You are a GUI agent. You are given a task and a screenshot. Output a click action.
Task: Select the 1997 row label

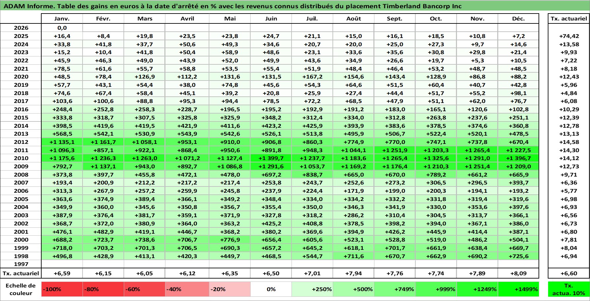pyautogui.click(x=21, y=264)
